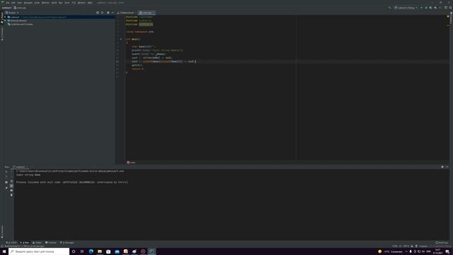Click layout icon next to search in toolbar
The image size is (453, 255).
pos(446,8)
